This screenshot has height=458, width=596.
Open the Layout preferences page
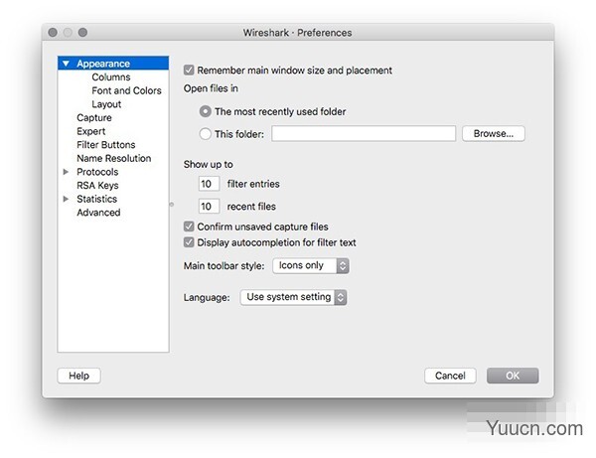[x=106, y=104]
